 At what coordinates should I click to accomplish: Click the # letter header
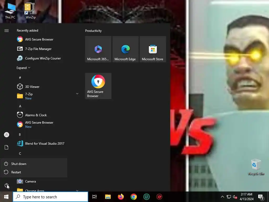pyautogui.click(x=20, y=78)
